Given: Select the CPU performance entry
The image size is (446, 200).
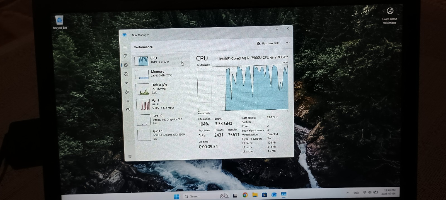Looking at the screenshot, I should [161, 60].
